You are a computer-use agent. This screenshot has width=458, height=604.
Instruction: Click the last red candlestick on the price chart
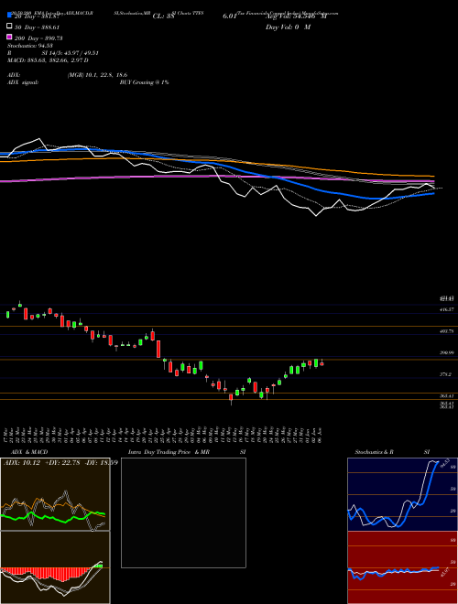pyautogui.click(x=322, y=363)
